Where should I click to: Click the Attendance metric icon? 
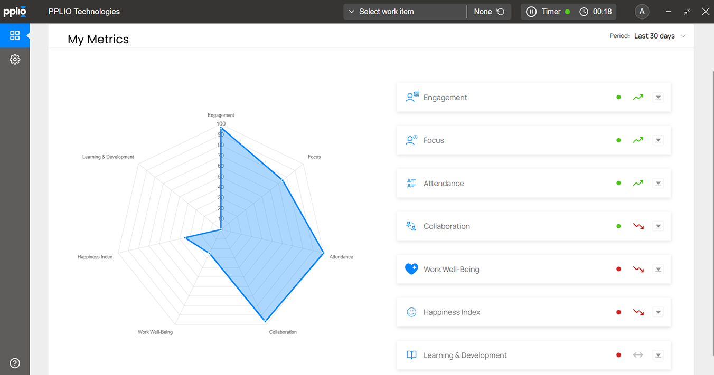pos(411,183)
